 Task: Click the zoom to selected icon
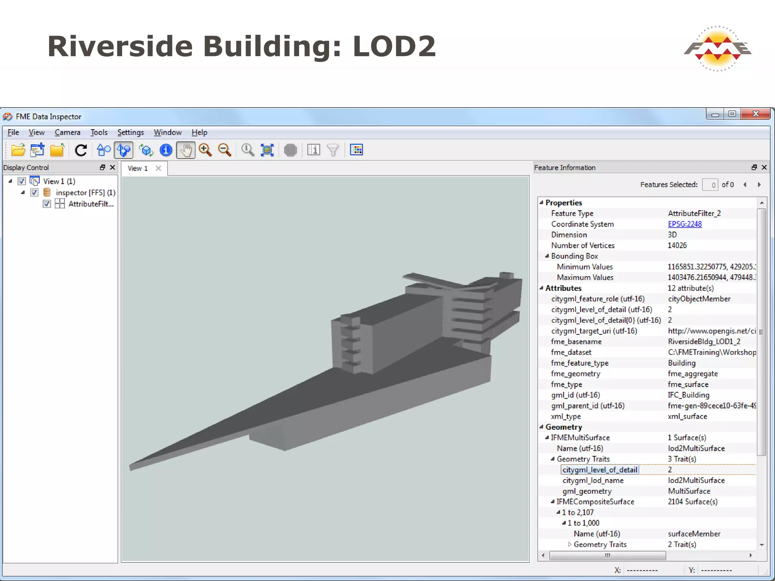click(247, 150)
